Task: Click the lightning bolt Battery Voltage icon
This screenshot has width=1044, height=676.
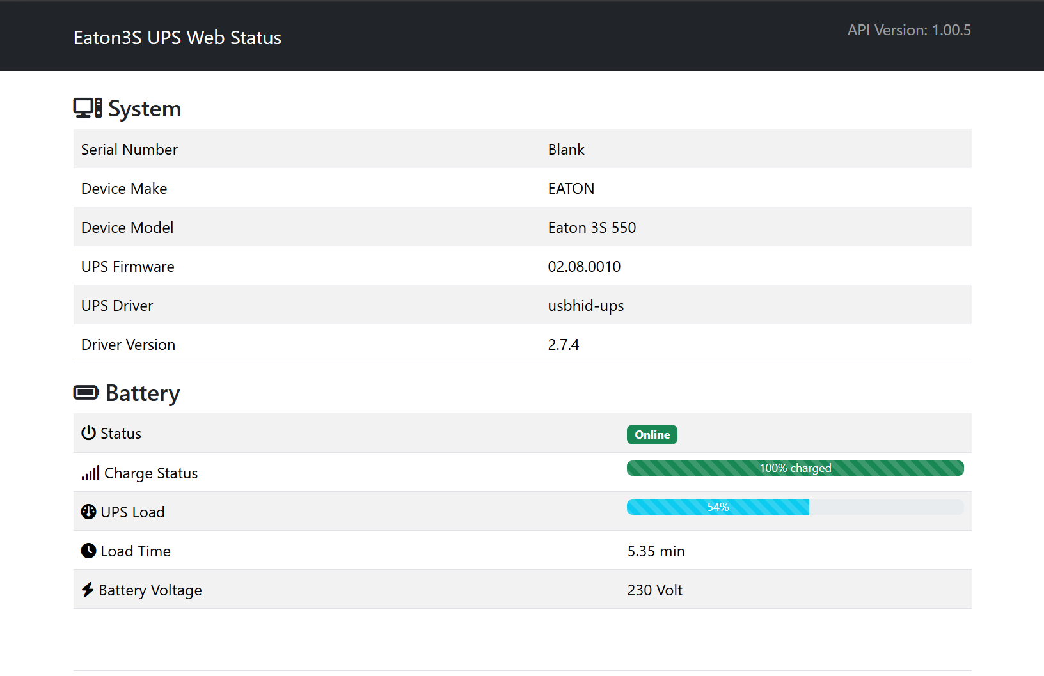Action: click(x=88, y=590)
